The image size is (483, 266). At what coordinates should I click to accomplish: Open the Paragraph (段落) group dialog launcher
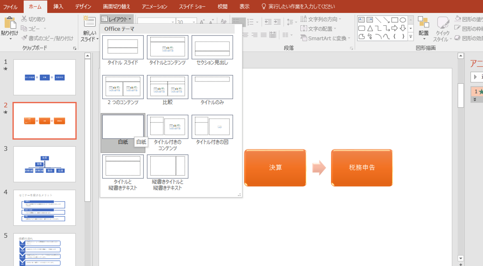pos(351,48)
